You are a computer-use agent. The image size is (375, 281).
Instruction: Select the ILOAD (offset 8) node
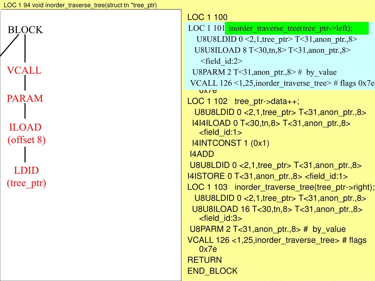[x=26, y=134]
